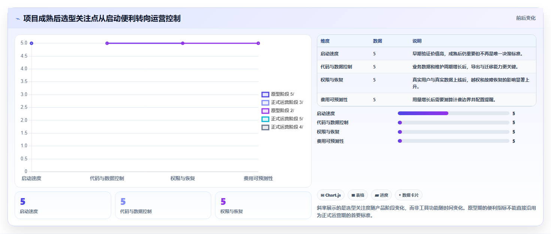This screenshot has width=551, height=234.
Task: Click the 早期验证价值高 description text
Action: pyautogui.click(x=467, y=54)
